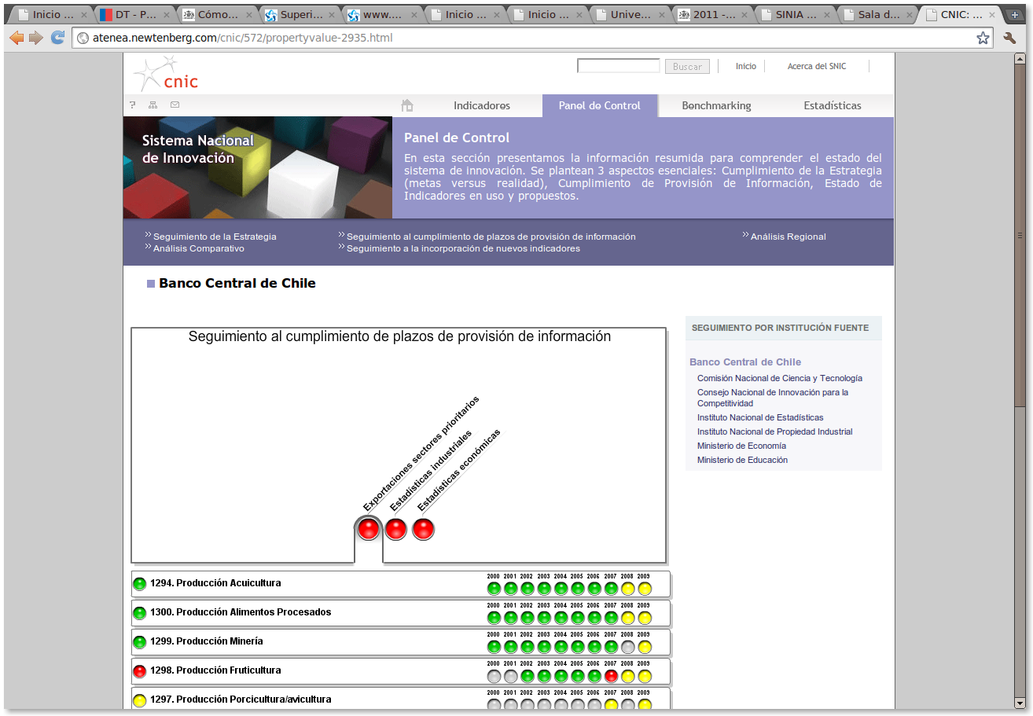Select Consejo Nacional de Innovación para la Competitividad
The image size is (1033, 716).
[x=773, y=398]
